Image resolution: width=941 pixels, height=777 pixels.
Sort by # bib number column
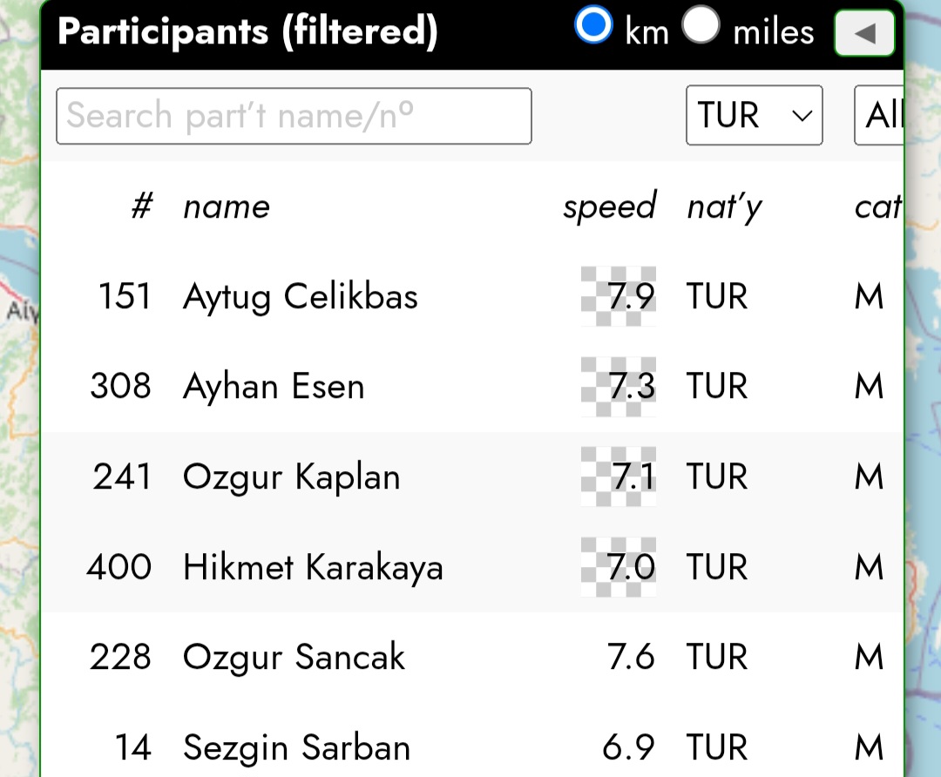(141, 206)
